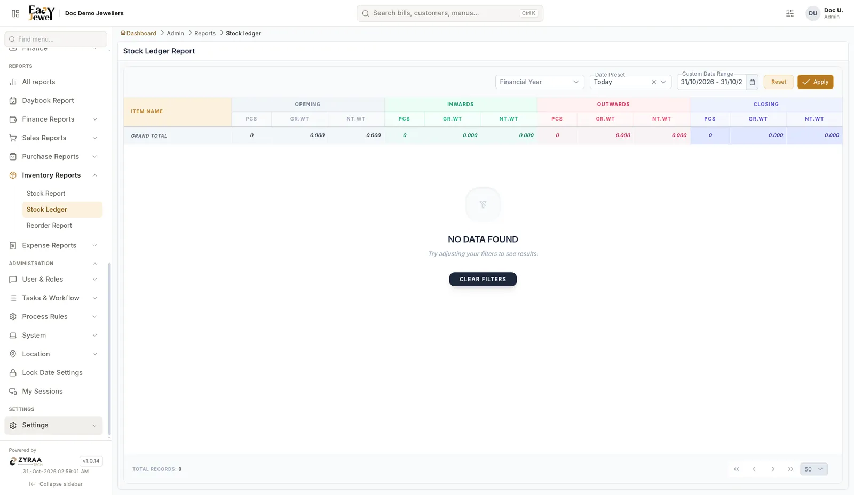Go to the previous page

pos(754,469)
